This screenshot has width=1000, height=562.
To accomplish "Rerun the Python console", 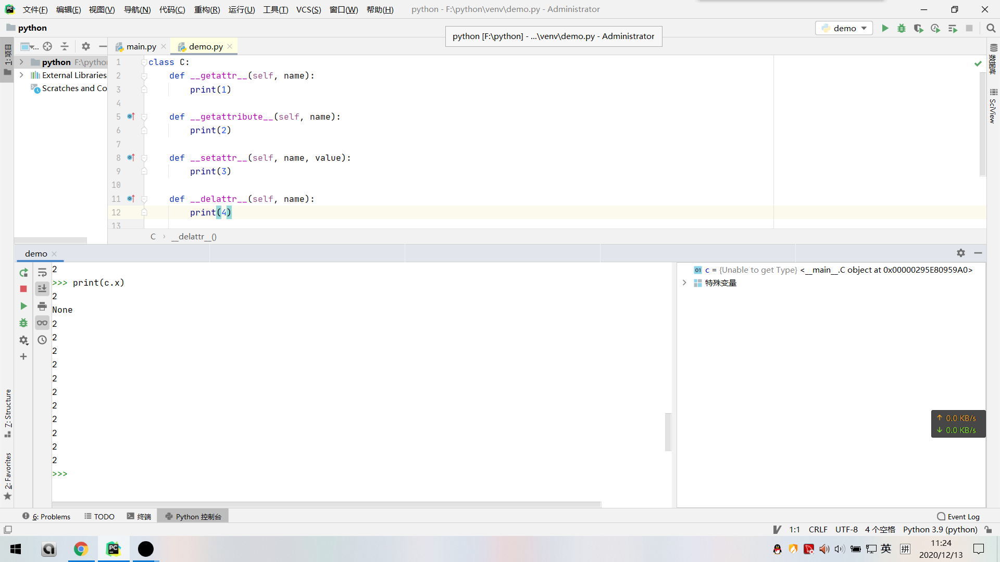I will click(x=23, y=273).
